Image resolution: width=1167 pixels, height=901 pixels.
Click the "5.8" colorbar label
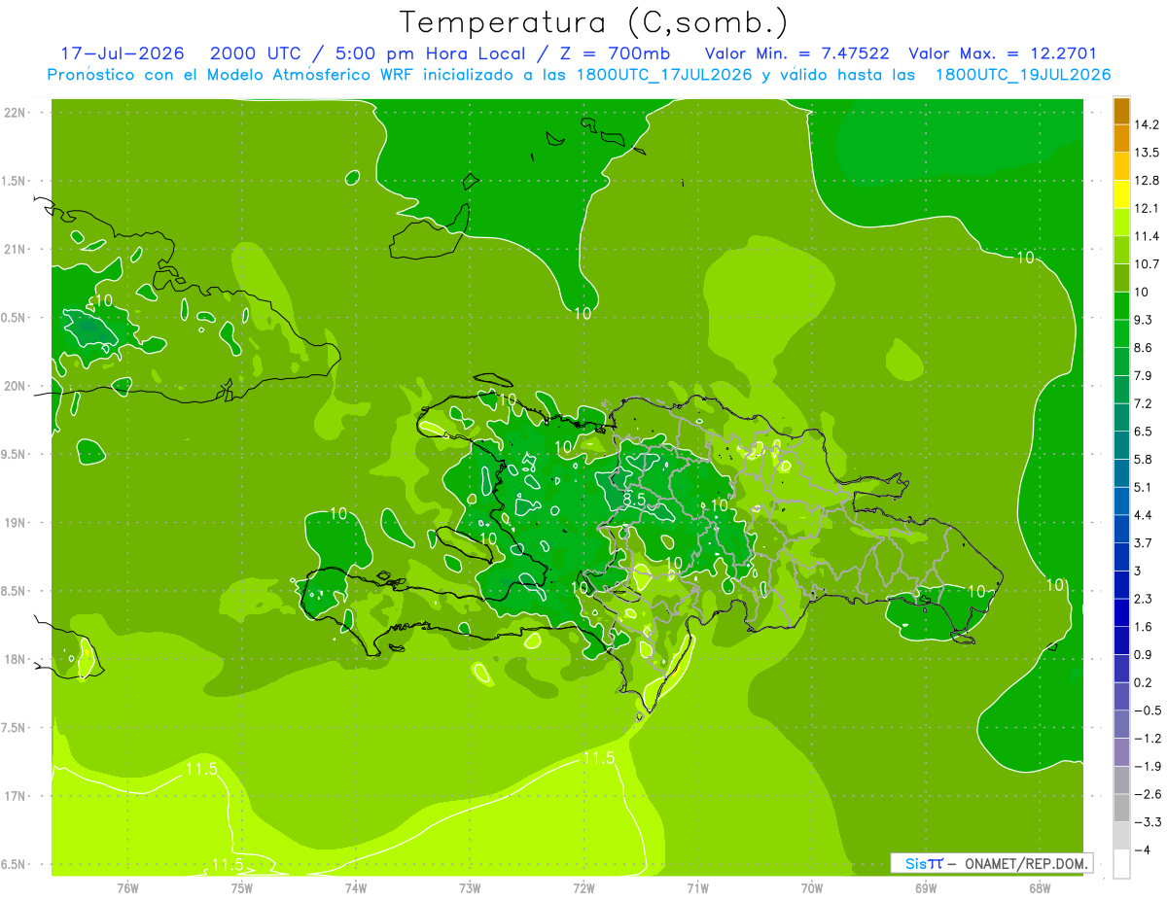coord(1144,459)
